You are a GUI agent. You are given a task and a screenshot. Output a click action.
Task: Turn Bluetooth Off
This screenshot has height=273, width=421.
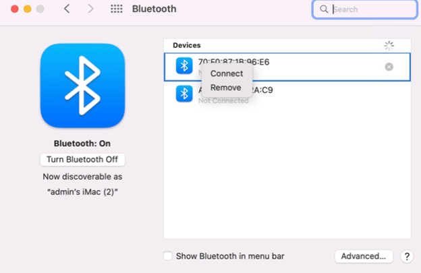point(82,160)
